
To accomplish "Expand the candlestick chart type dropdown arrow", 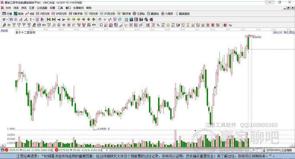I will tap(34, 20).
